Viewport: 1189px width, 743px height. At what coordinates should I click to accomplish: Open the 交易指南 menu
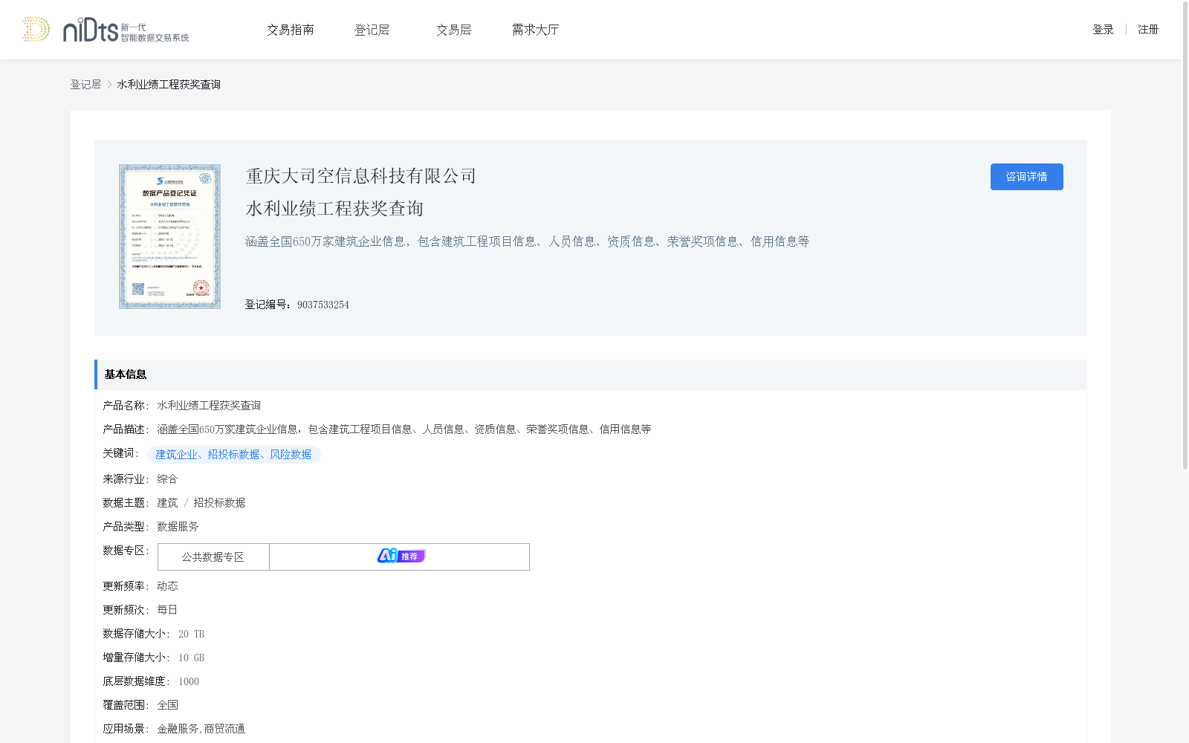tap(291, 30)
